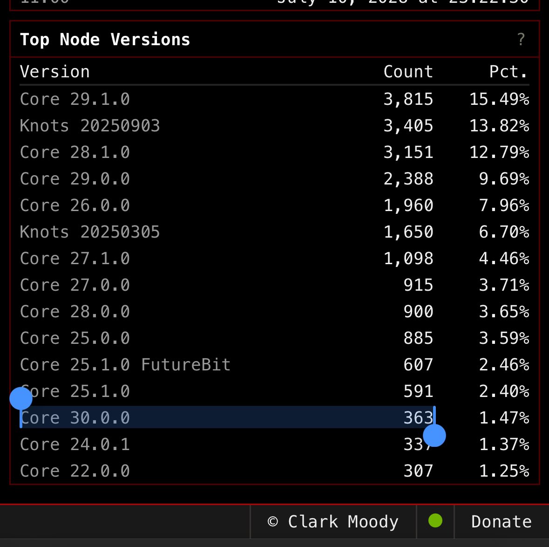Viewport: 549px width, 547px height.
Task: Click the count value 1,960
Action: pos(408,205)
